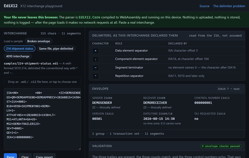Click the line 'GE*1*1~'

(x=12, y=133)
